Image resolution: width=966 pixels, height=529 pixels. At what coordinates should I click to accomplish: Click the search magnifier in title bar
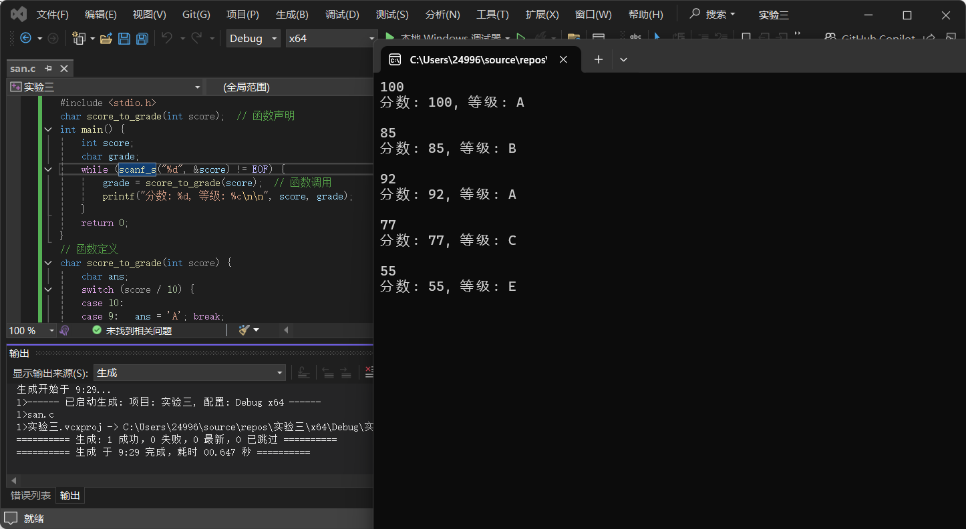click(x=695, y=14)
